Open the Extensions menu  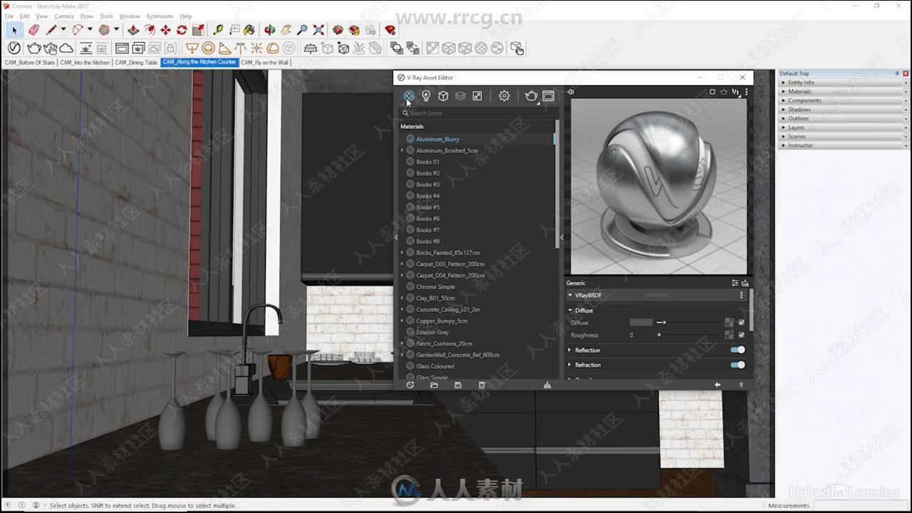click(160, 16)
